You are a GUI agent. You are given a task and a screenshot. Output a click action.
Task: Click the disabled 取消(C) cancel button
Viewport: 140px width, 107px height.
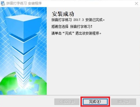coord(124,102)
